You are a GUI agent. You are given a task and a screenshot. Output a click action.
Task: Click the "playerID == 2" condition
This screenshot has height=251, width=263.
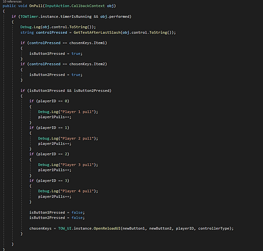pos(53,154)
